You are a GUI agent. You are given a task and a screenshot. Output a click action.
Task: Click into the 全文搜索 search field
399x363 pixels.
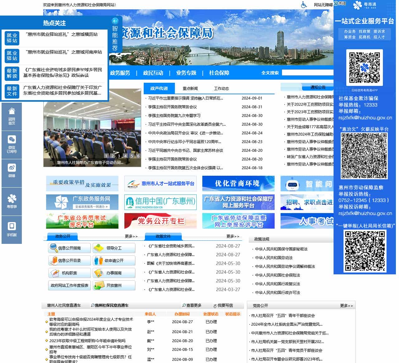pyautogui.click(x=308, y=72)
